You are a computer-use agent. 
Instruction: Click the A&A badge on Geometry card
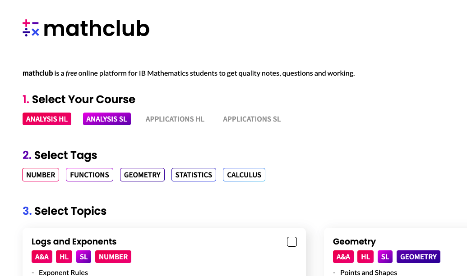click(x=343, y=257)
